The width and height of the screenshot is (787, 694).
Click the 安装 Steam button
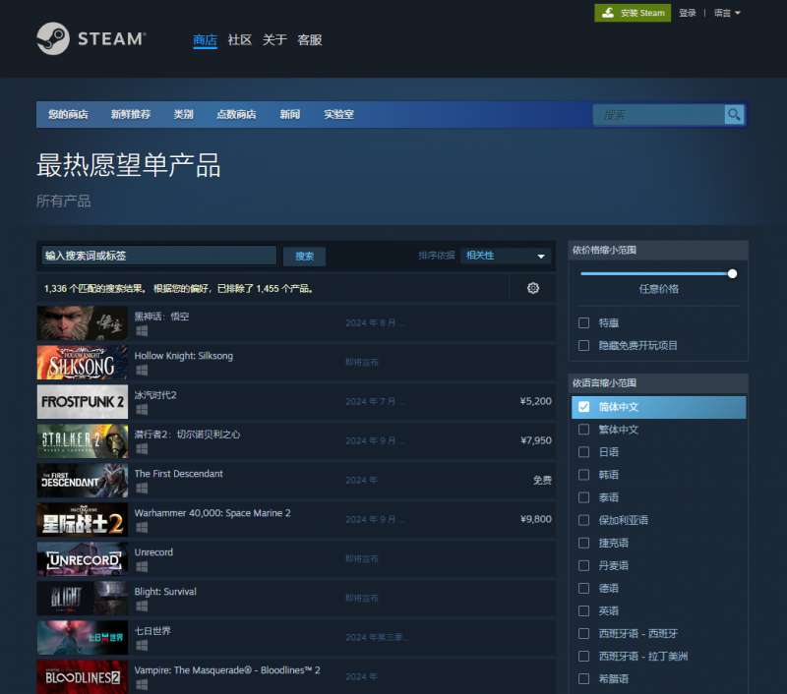coord(633,13)
